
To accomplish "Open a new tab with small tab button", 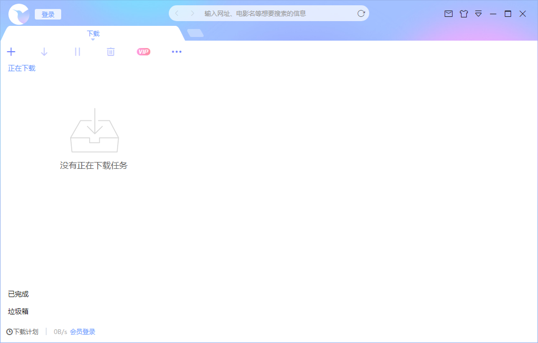I will pos(195,33).
